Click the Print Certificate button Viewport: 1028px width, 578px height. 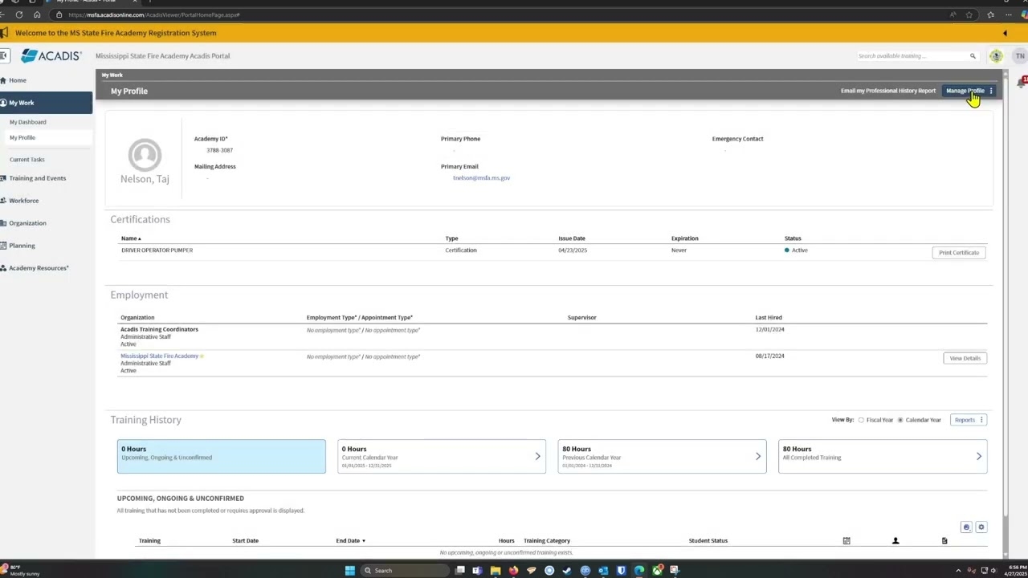coord(958,252)
